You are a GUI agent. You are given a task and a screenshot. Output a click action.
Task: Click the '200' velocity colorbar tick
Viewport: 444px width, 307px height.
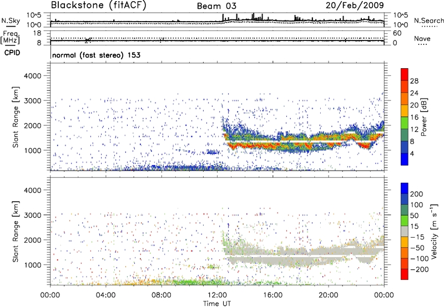point(417,194)
